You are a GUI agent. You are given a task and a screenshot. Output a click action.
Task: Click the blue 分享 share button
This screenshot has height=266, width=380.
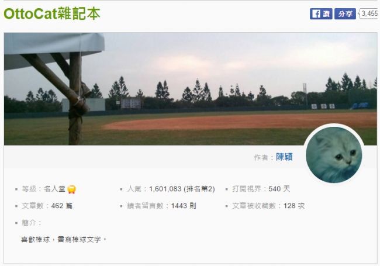[x=345, y=13]
